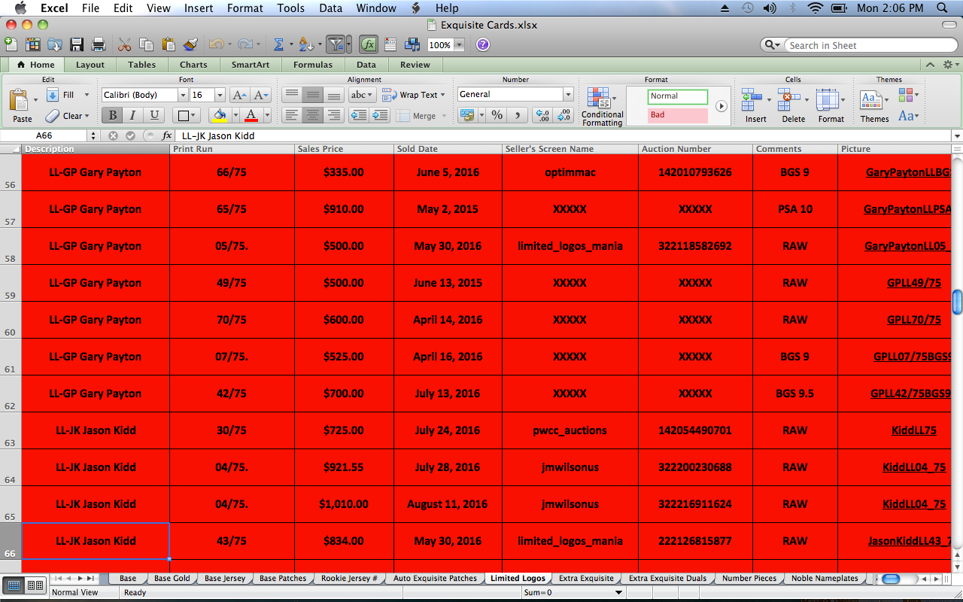Click the Save floppy disk icon

[77, 45]
